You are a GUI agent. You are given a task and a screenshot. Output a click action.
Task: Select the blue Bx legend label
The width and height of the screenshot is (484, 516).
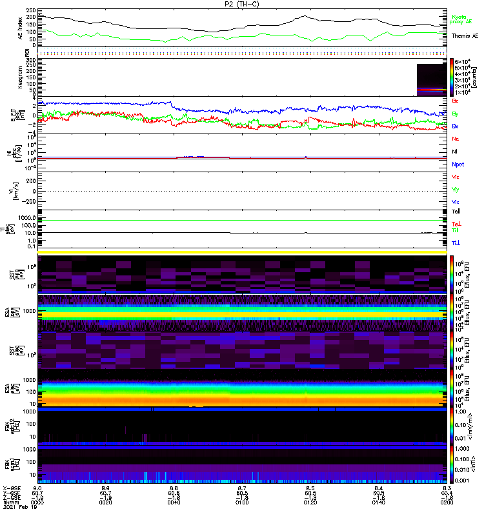455,126
